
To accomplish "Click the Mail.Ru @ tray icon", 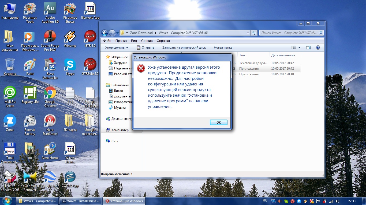I will [x=293, y=201].
